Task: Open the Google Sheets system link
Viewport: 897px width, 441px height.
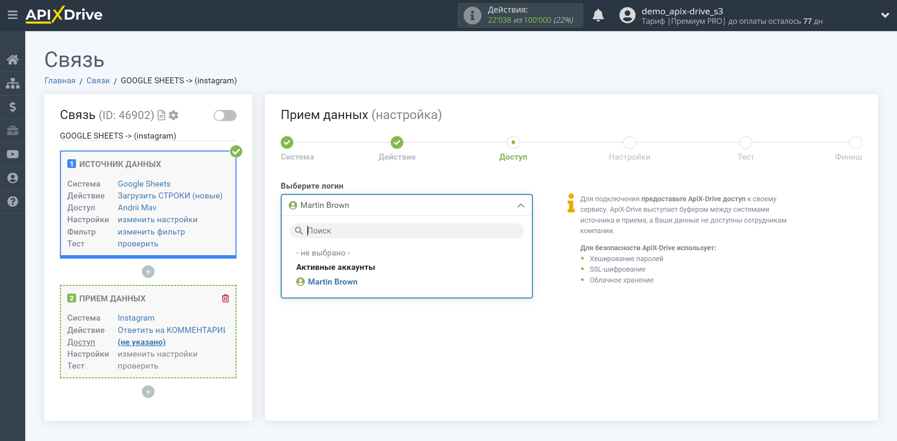Action: 144,184
